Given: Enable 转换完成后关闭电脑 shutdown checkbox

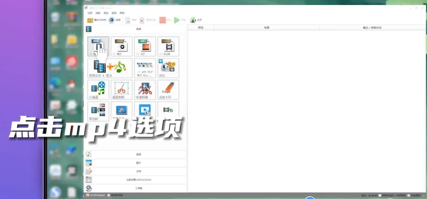Looking at the screenshot, I should coord(380,195).
